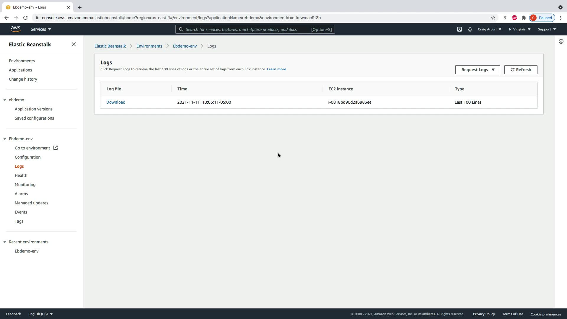The width and height of the screenshot is (567, 319).
Task: Download the Last 100 Lines log
Action: 116,102
